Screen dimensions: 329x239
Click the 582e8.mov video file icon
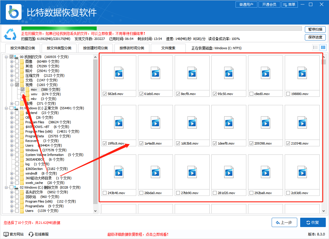pos(118,73)
